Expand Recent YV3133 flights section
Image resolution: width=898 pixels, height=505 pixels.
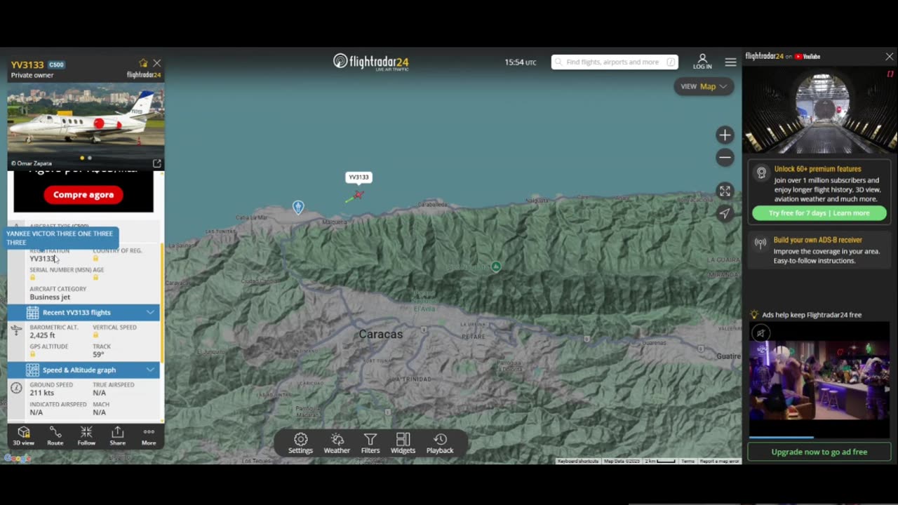point(83,313)
